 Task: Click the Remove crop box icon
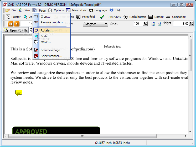[x=36, y=22]
